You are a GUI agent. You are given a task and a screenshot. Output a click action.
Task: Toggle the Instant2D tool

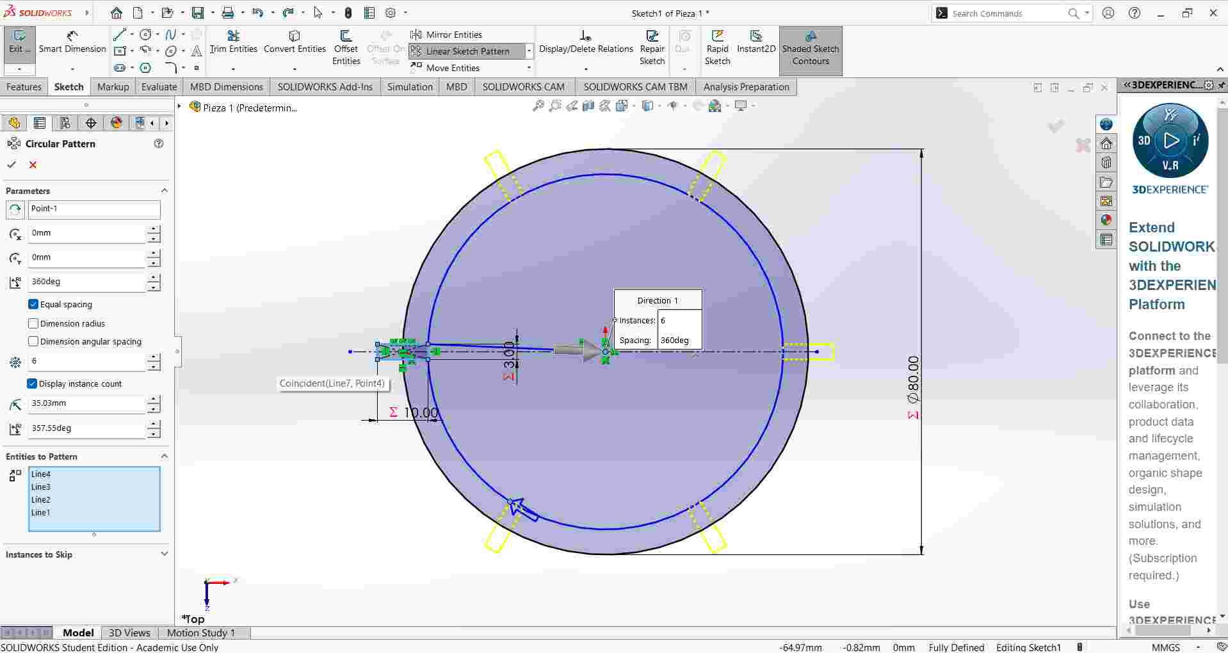tap(756, 42)
